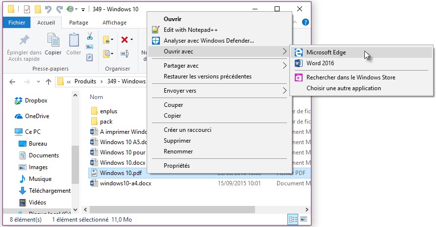Click the Word 2016 icon in submenu

pyautogui.click(x=298, y=63)
